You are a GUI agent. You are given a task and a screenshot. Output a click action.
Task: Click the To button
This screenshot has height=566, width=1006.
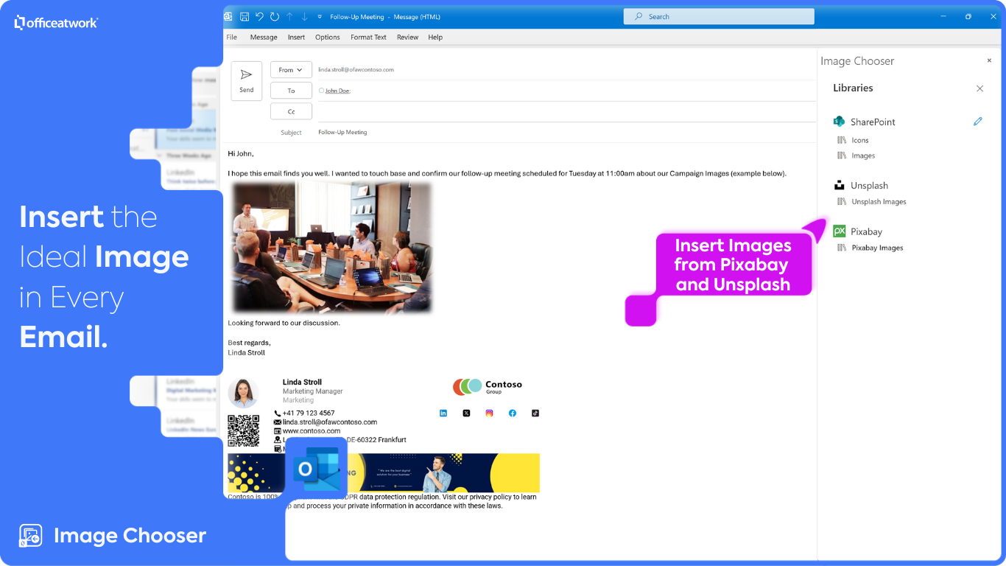[291, 91]
